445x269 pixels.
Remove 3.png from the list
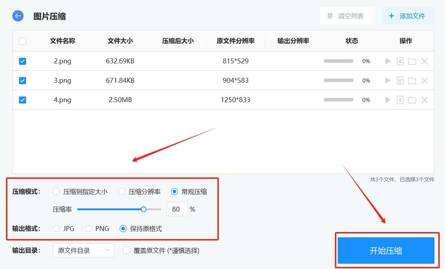[425, 81]
